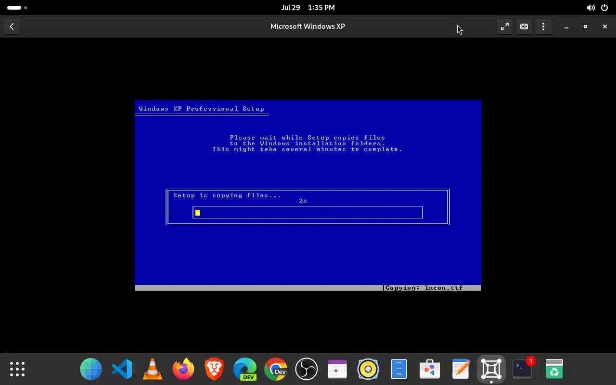This screenshot has width=616, height=385.
Task: Open the yellow speaker music app
Action: click(368, 369)
